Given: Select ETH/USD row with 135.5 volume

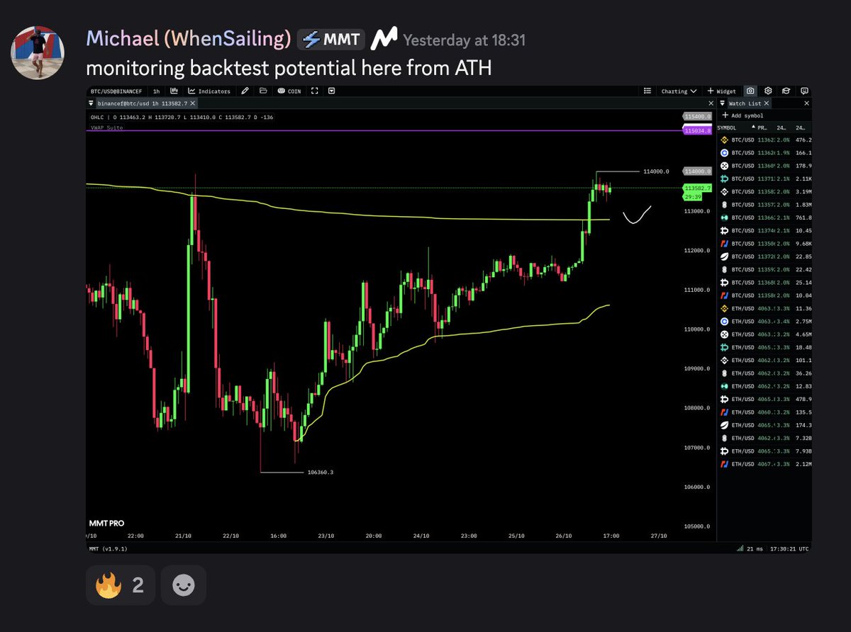Looking at the screenshot, I should (764, 412).
